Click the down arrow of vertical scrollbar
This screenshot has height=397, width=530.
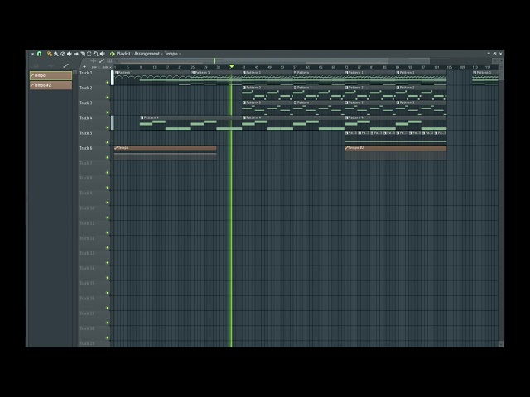coord(501,344)
